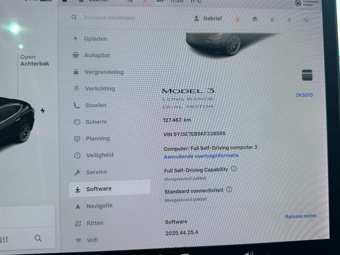Tap the charging bolt icon beside car
340x255 pixels.
tap(43, 110)
